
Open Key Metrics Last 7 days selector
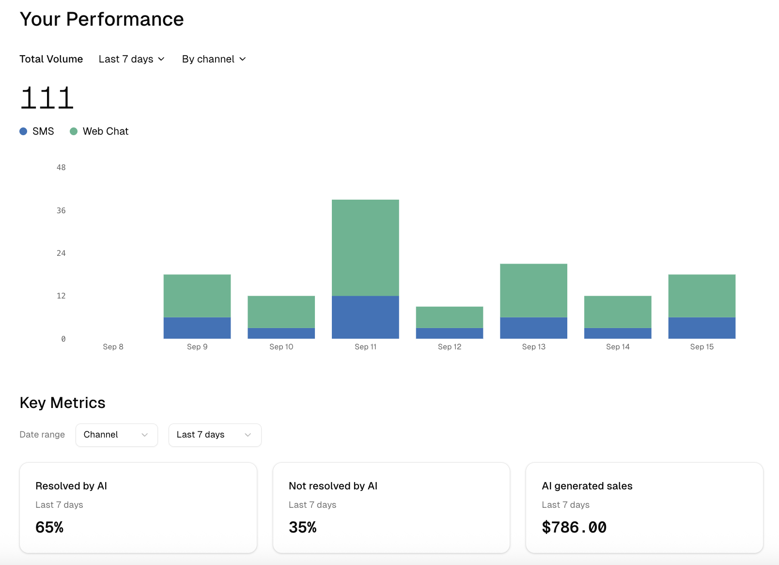pos(215,435)
